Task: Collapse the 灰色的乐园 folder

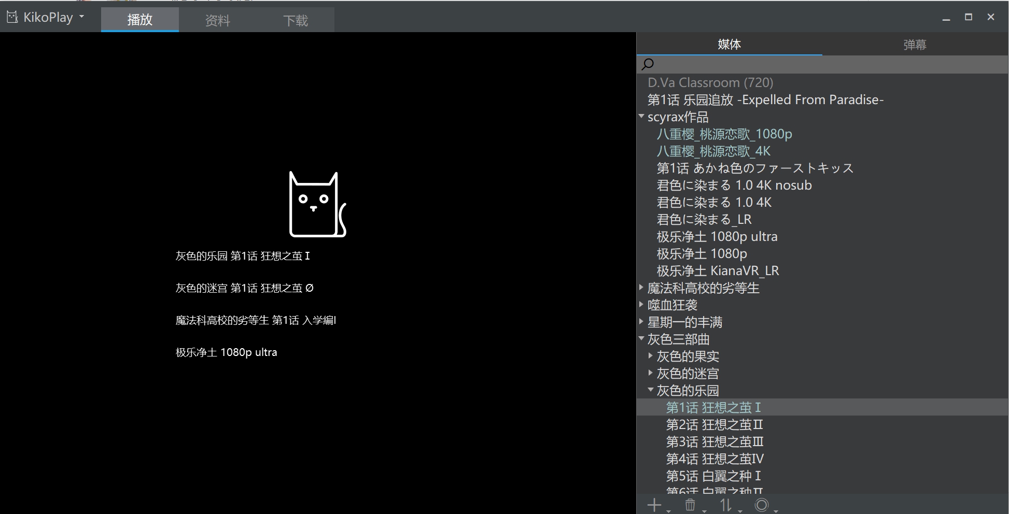Action: point(651,390)
